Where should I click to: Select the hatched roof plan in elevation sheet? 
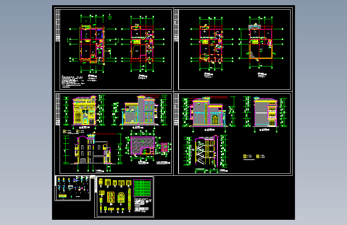click(x=142, y=145)
